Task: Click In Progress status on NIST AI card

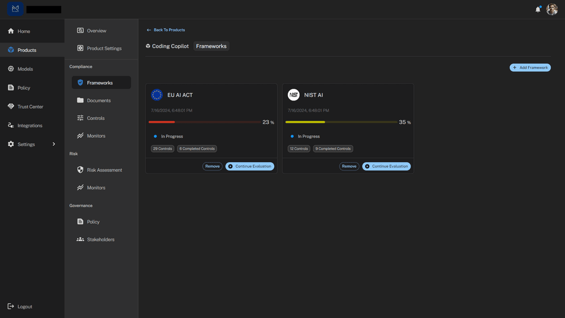Action: tap(309, 136)
